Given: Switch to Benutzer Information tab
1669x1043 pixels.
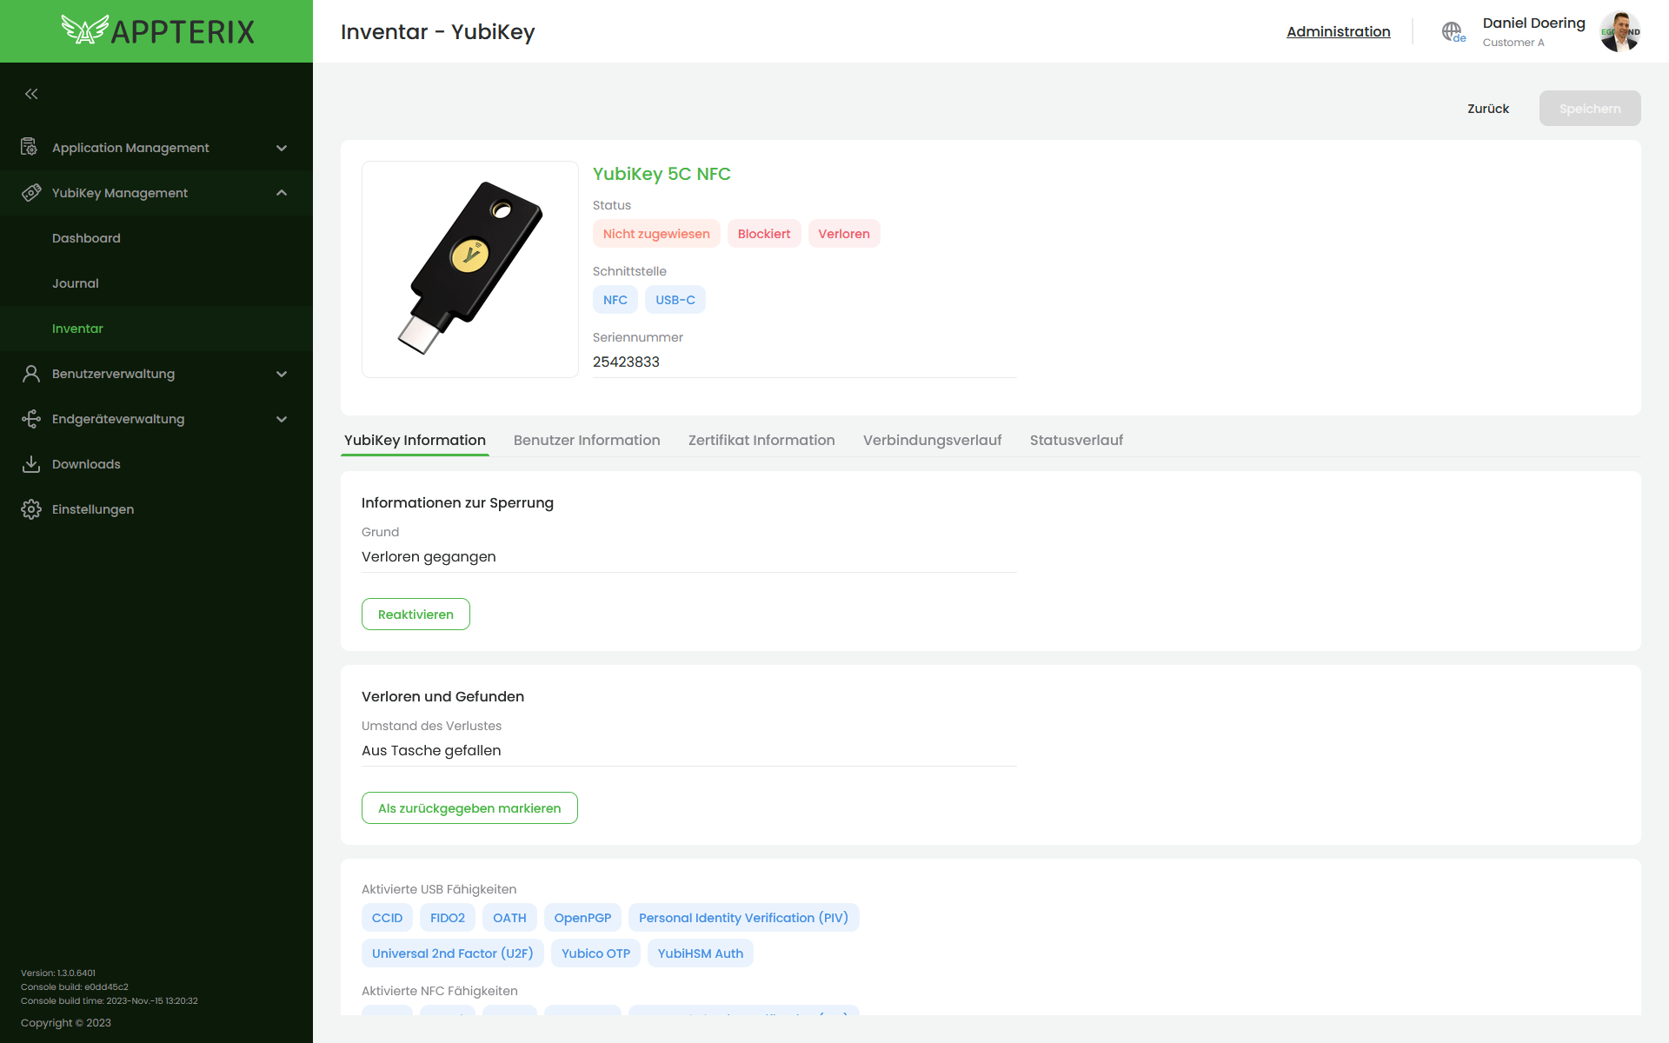Looking at the screenshot, I should (x=587, y=440).
